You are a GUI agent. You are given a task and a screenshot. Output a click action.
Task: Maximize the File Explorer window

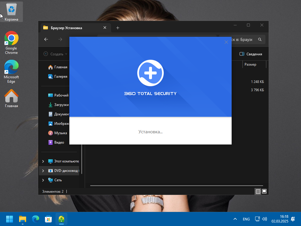click(248, 25)
